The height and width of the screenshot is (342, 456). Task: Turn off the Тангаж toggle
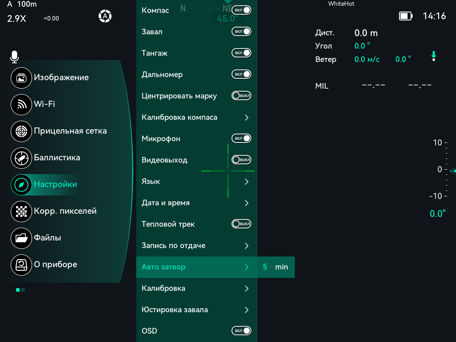241,53
